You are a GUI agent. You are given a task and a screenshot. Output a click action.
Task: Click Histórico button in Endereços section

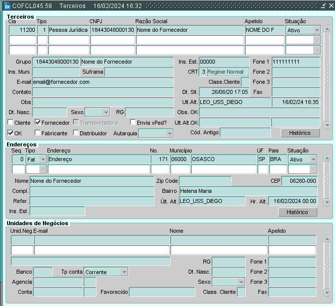pyautogui.click(x=297, y=212)
